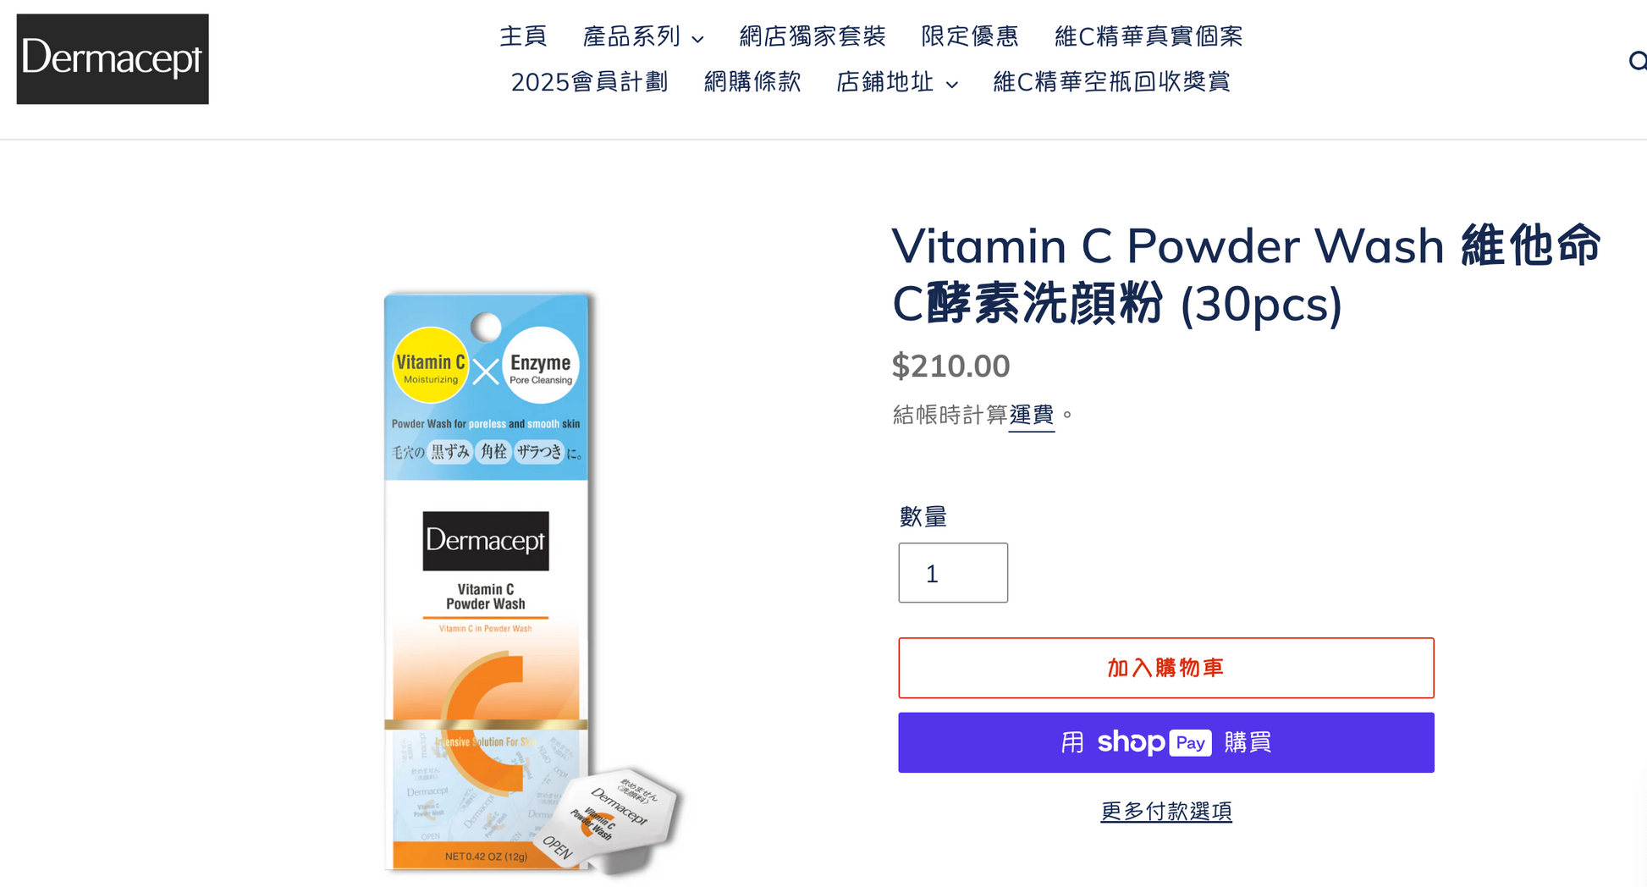Open the search magnifier icon

[x=1638, y=61]
